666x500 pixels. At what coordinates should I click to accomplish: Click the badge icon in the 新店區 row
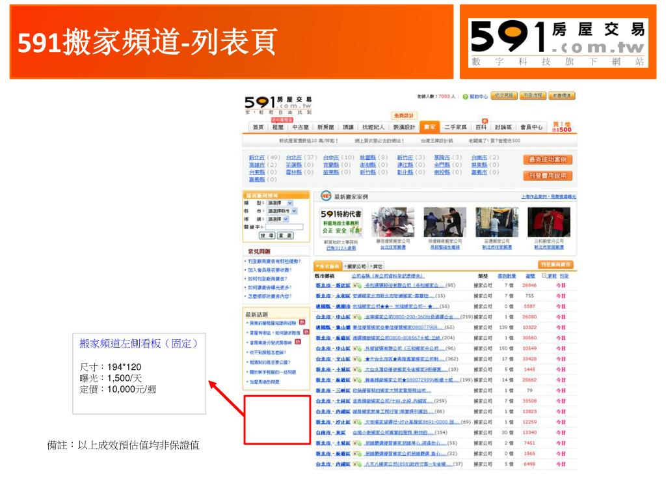pyautogui.click(x=357, y=285)
